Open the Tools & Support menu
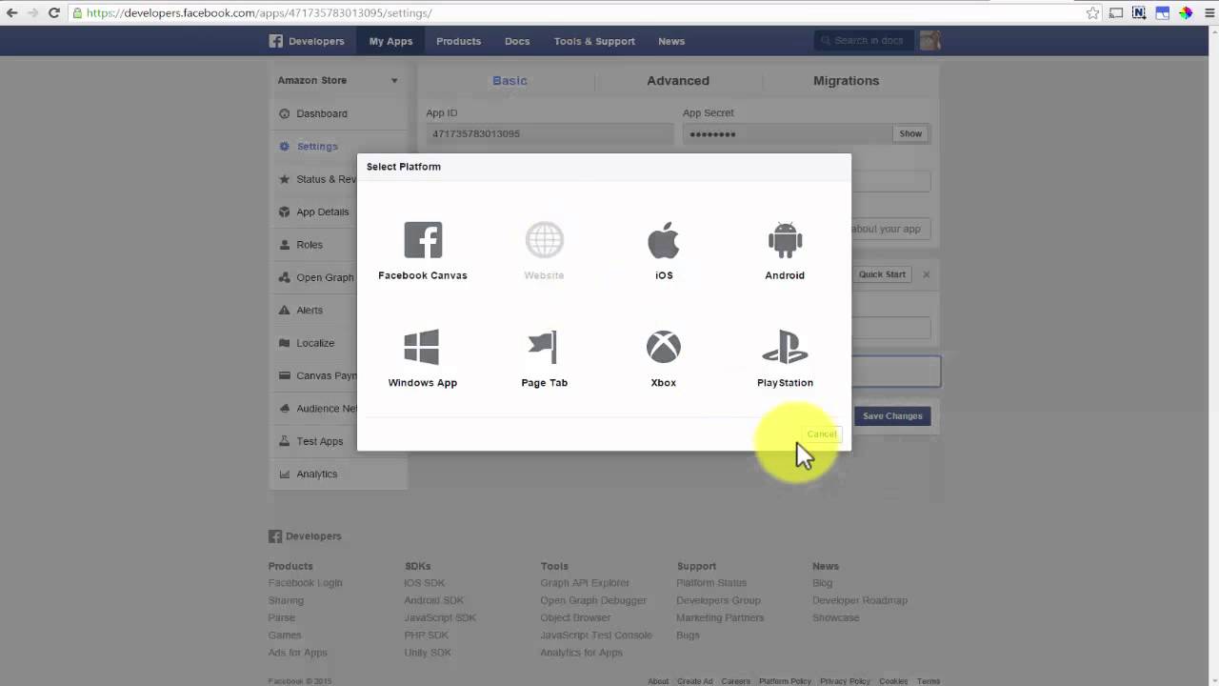The height and width of the screenshot is (686, 1219). 594,41
